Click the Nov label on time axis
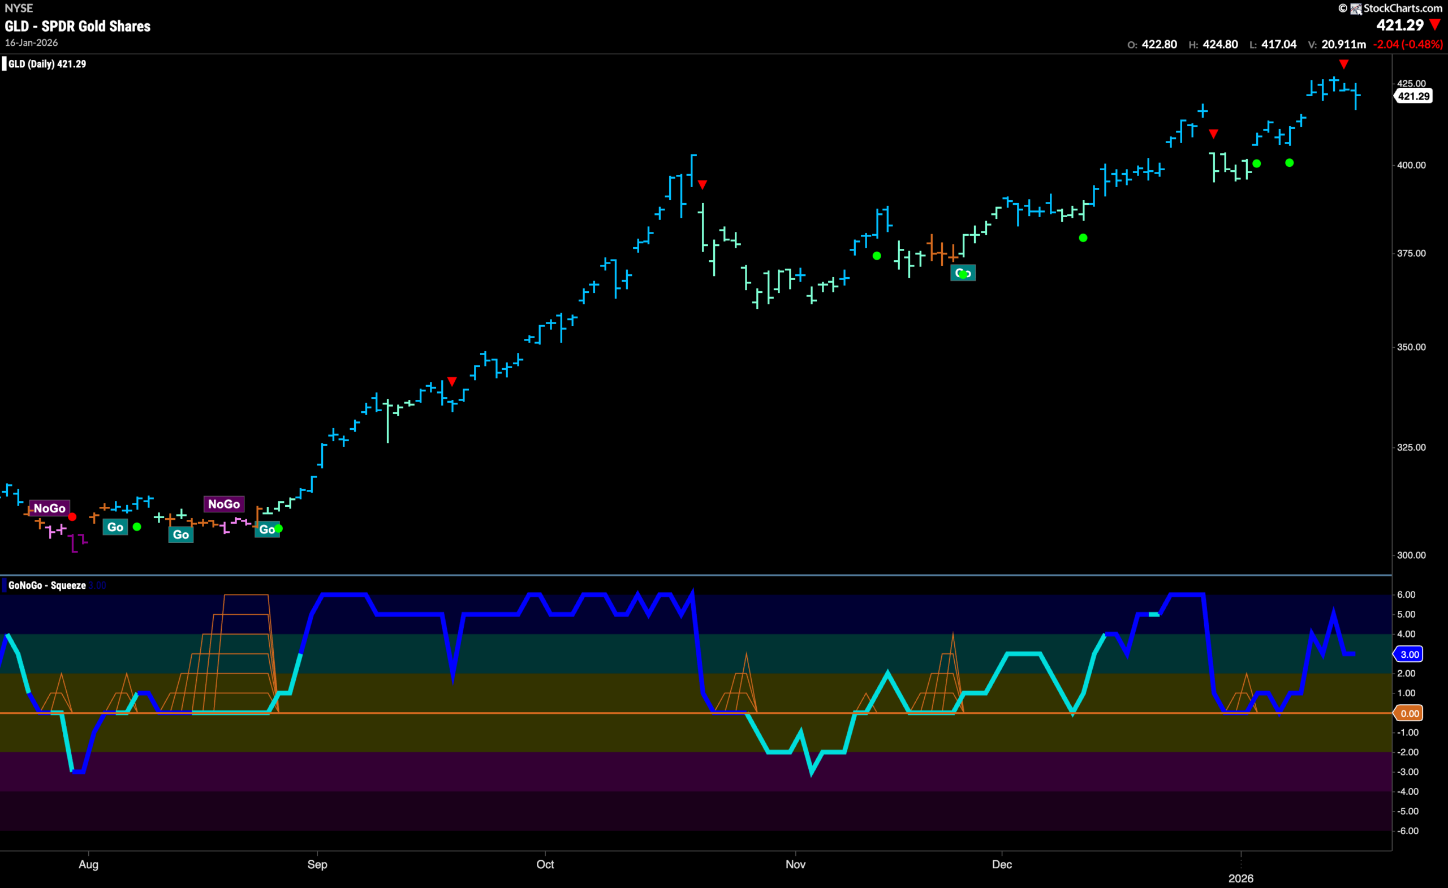Screen dimensions: 1448x888 click(796, 864)
